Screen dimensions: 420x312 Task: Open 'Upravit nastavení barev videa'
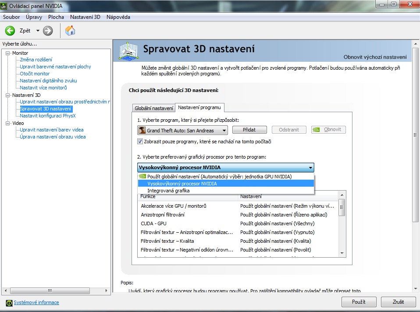coord(52,130)
